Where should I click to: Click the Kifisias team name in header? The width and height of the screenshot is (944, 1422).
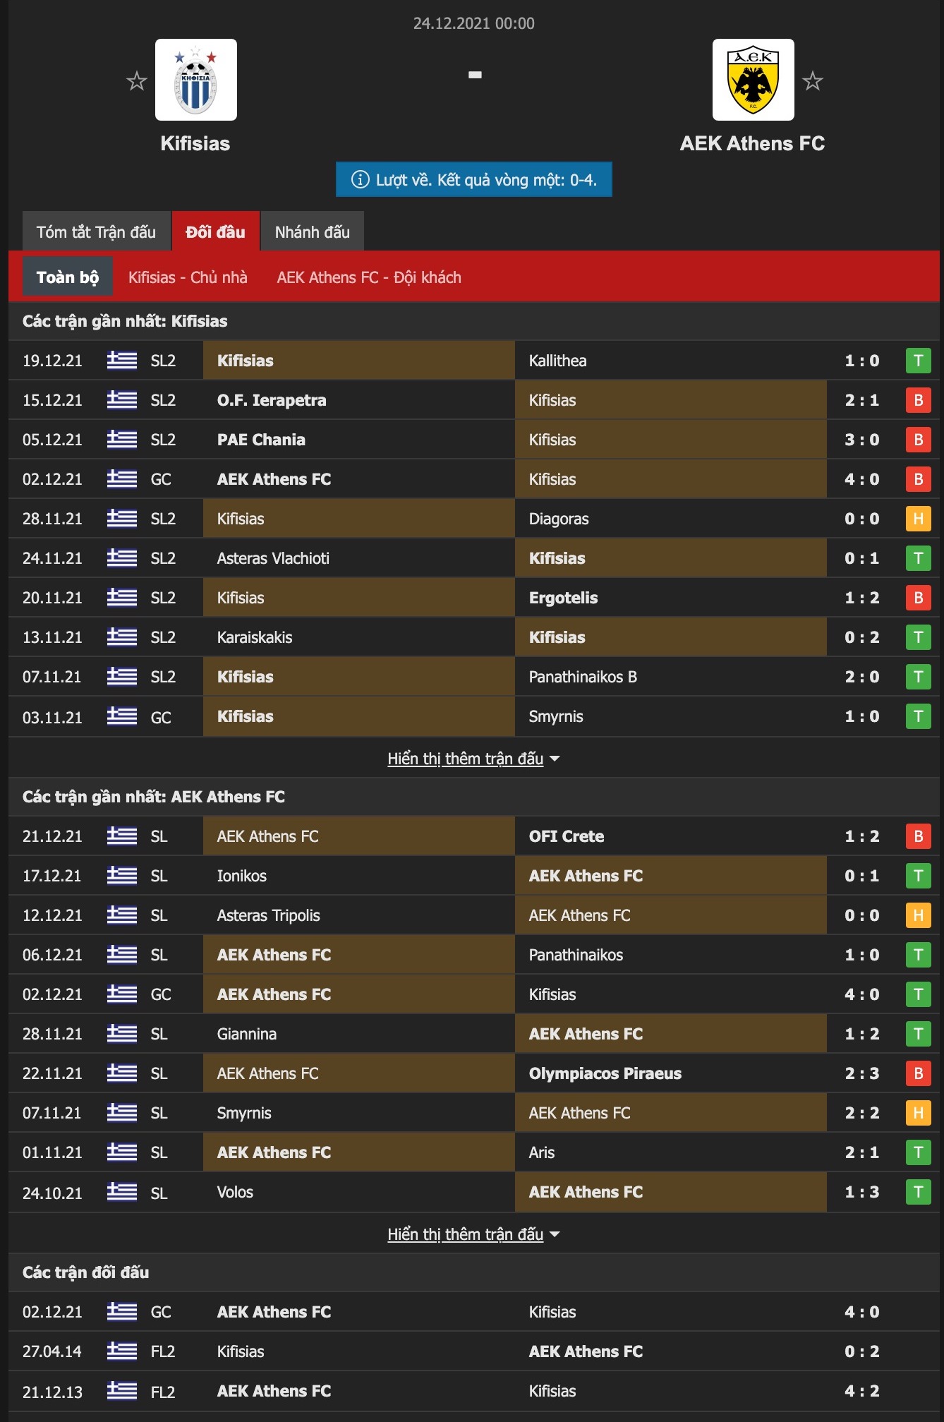pyautogui.click(x=195, y=143)
